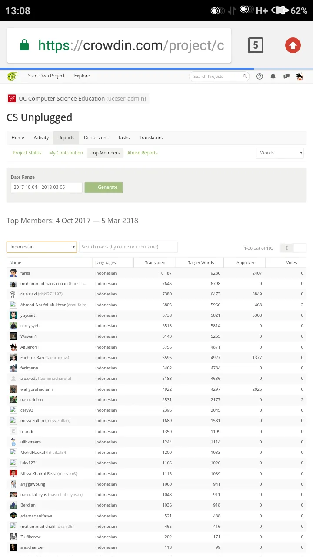Sort by the Name column header
This screenshot has height=557, width=313.
(50, 262)
